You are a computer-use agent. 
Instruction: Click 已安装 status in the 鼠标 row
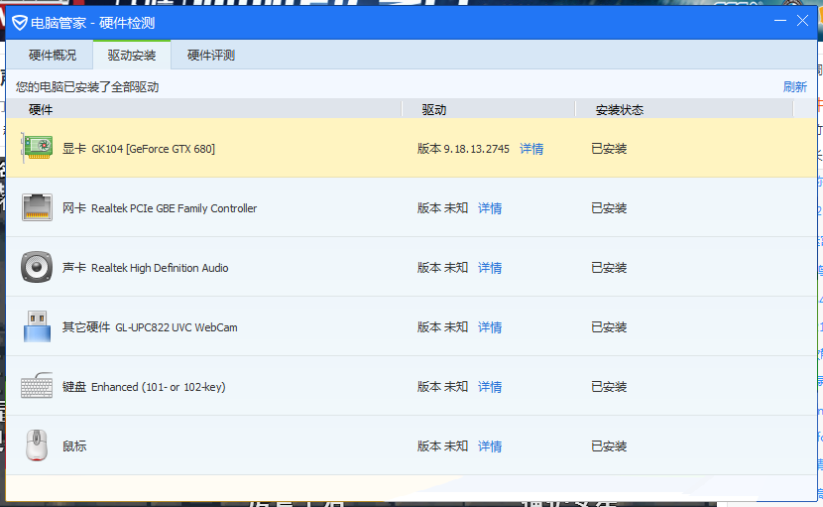point(609,446)
